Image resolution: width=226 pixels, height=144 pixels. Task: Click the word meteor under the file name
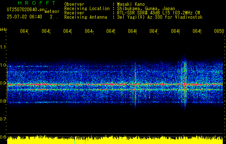tap(52, 12)
